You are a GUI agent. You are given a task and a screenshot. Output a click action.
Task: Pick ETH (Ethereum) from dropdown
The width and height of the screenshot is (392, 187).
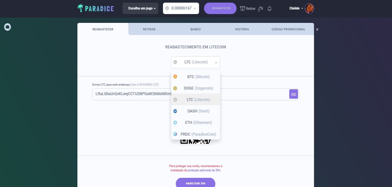(195, 122)
